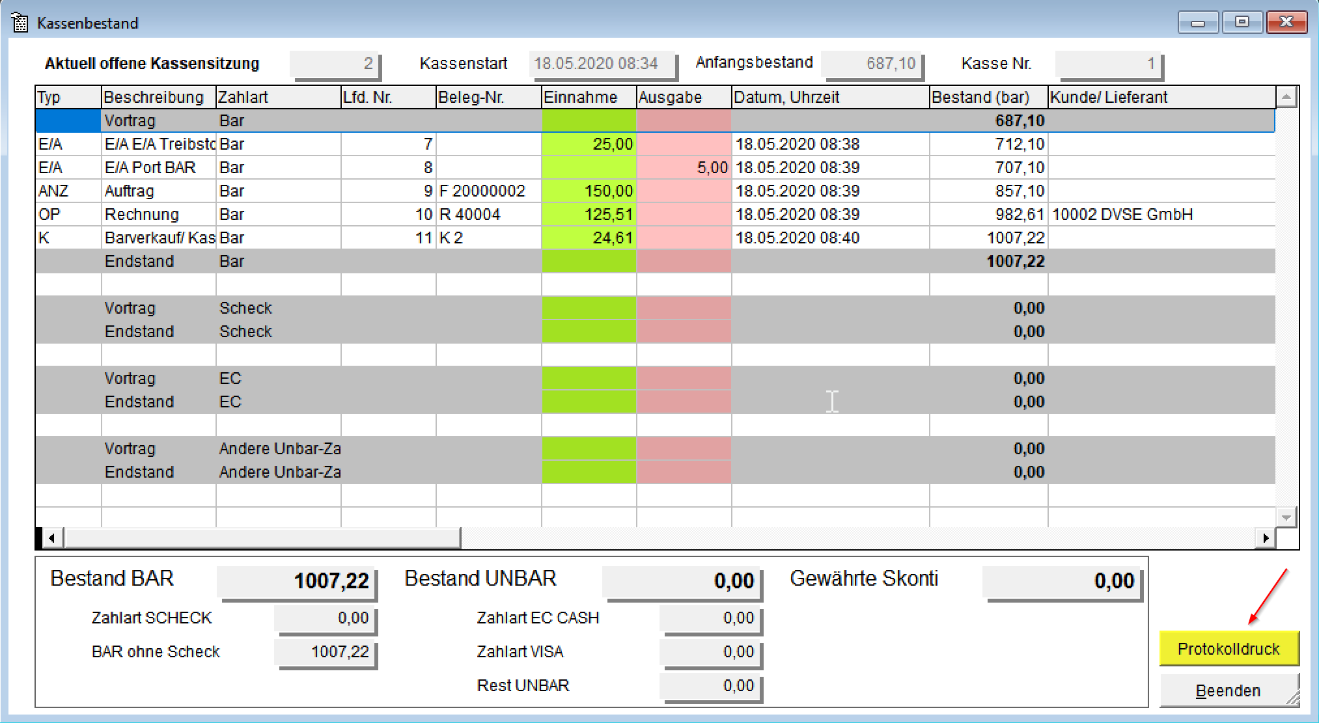Minimize the Kassenbestand window

pyautogui.click(x=1198, y=22)
